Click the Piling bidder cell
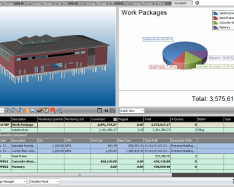The height and width of the screenshot is (187, 234). tap(210, 130)
